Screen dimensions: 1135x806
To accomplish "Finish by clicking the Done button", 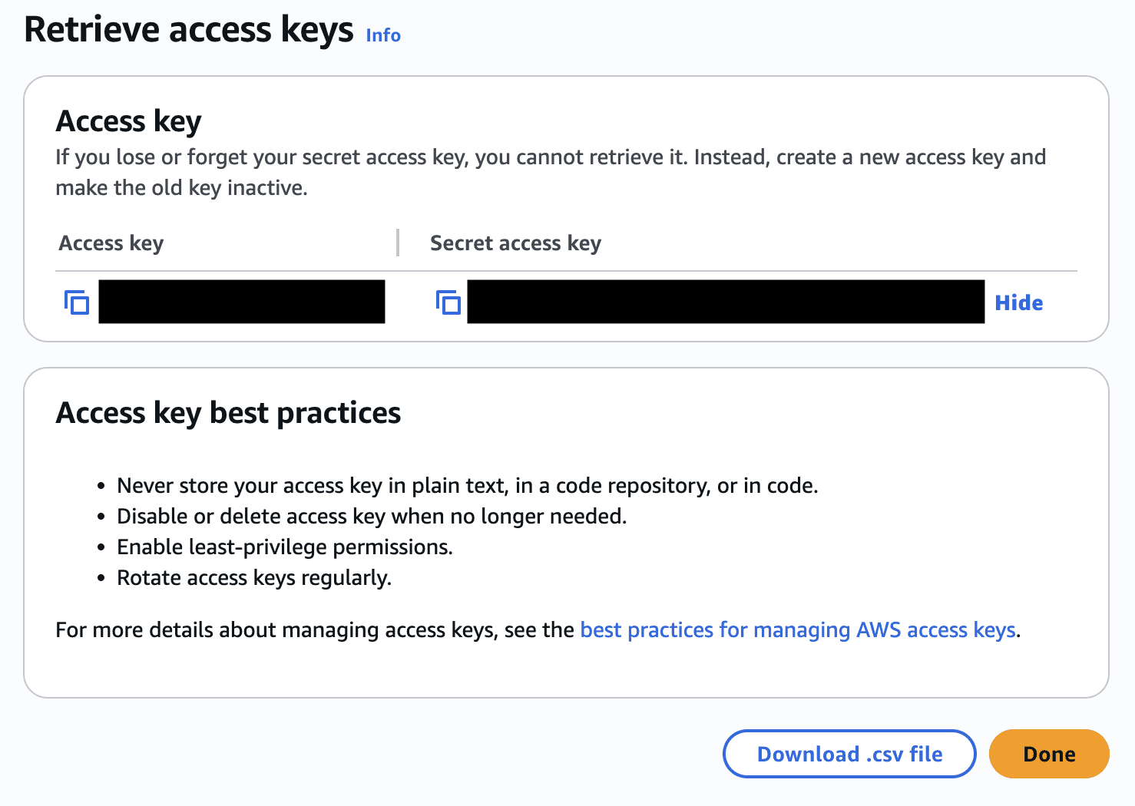I will tap(1049, 754).
